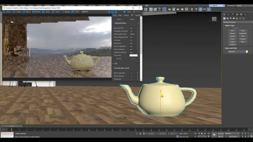Viewport: 253px width, 142px height.
Task: Open the Create tab plus icon
Action: click(224, 15)
